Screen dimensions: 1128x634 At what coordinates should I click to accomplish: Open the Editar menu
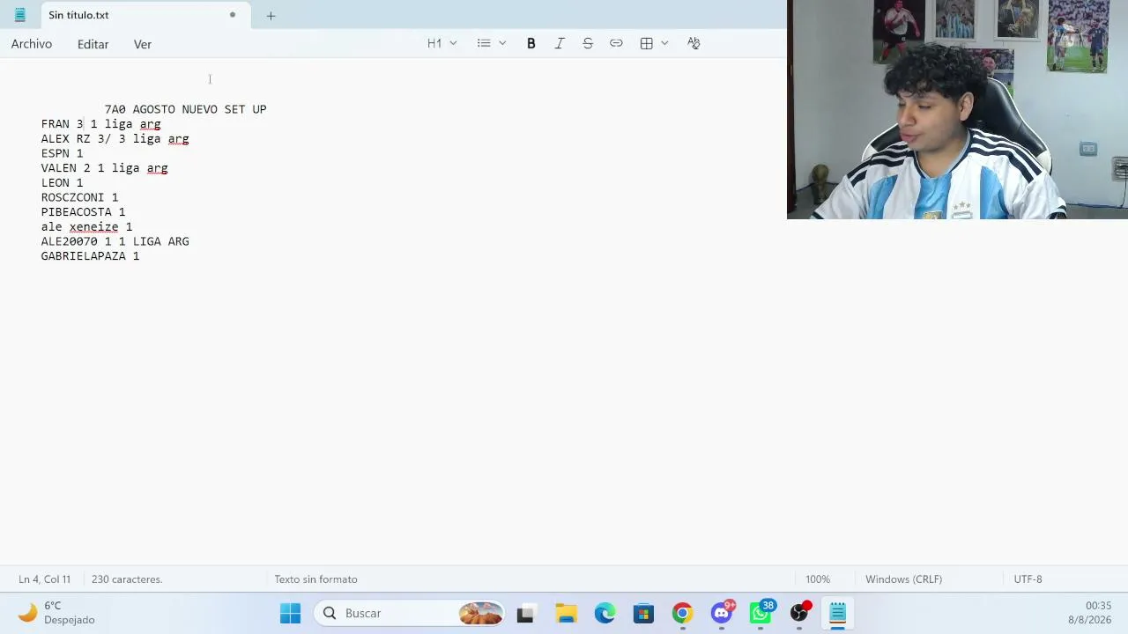93,44
